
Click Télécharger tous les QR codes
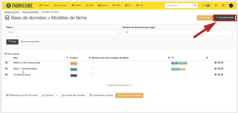point(22,95)
